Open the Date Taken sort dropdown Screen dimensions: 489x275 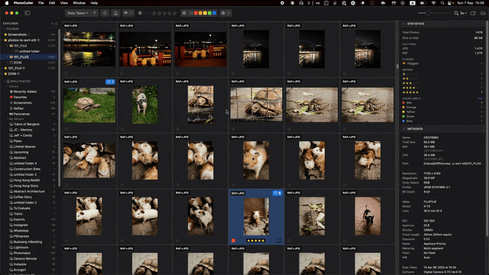click(78, 13)
